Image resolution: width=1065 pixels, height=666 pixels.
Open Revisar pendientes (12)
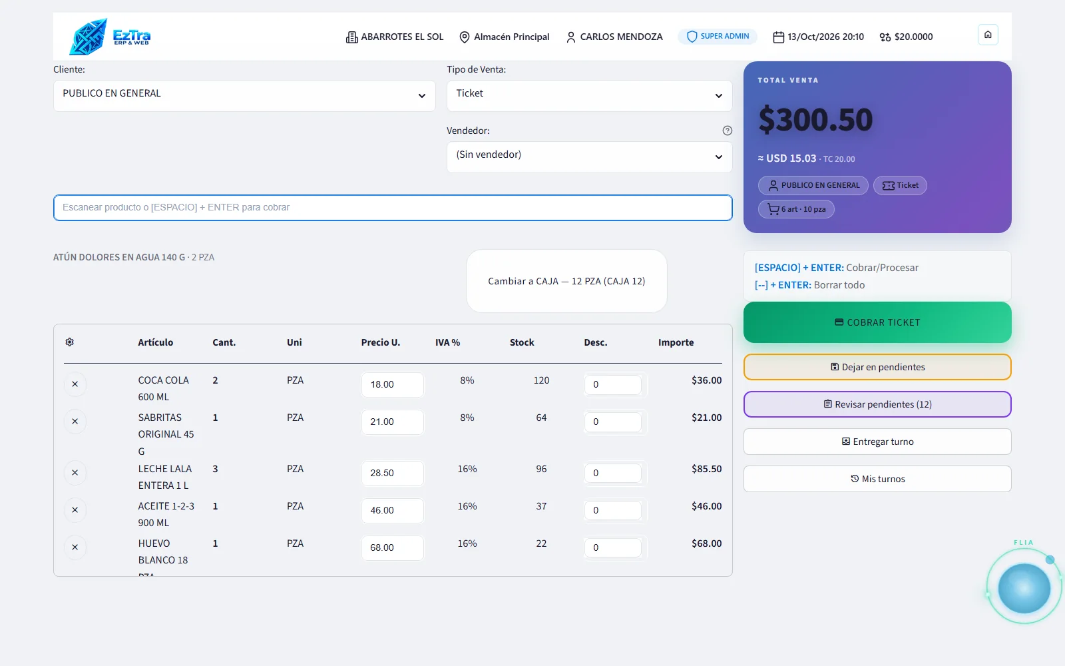point(877,404)
